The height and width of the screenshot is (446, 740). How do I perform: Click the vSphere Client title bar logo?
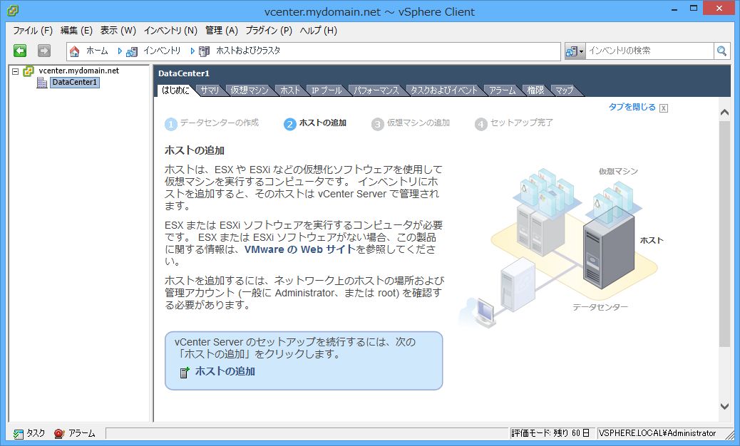pyautogui.click(x=13, y=11)
